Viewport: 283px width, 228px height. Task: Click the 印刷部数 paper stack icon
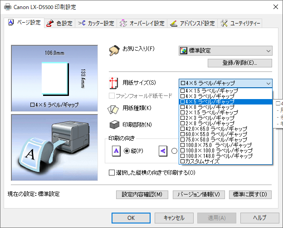[x=114, y=124]
